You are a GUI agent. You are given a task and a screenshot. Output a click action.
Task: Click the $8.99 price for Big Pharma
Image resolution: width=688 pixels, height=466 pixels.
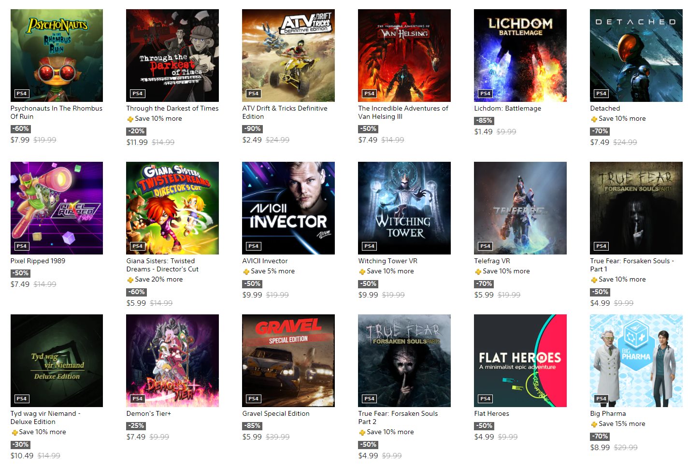600,448
